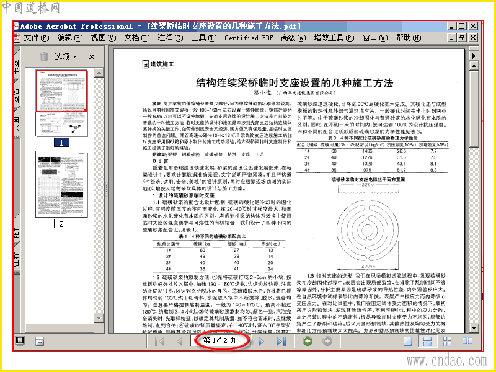Go to the first page arrow icon

pyautogui.click(x=160, y=342)
